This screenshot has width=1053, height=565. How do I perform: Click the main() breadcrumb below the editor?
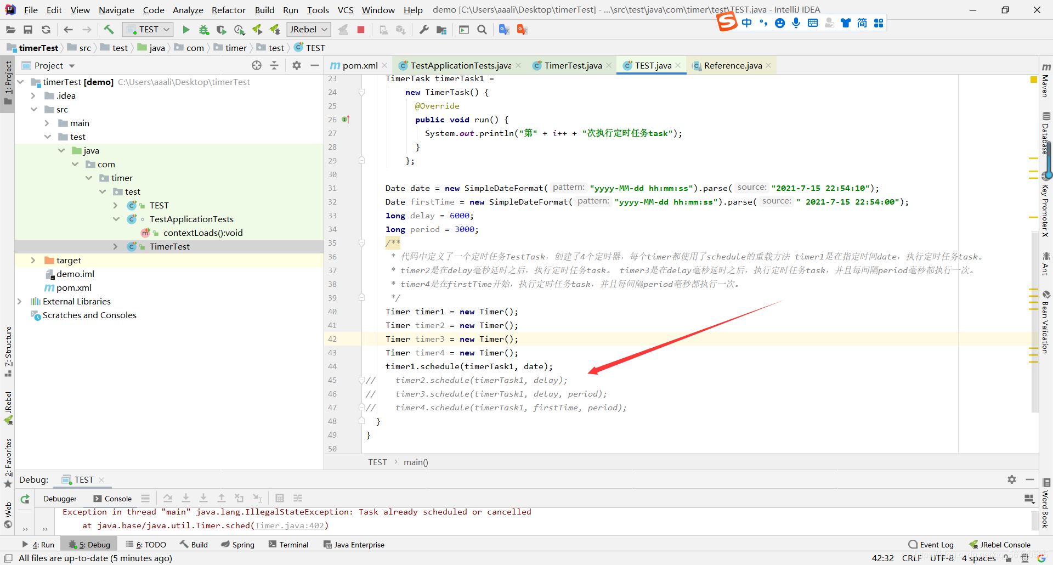[416, 462]
